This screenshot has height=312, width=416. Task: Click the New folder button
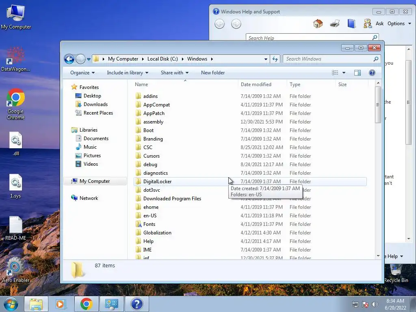[213, 73]
